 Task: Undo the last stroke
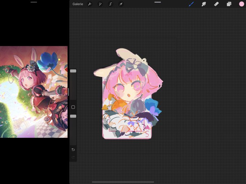pyautogui.click(x=73, y=150)
